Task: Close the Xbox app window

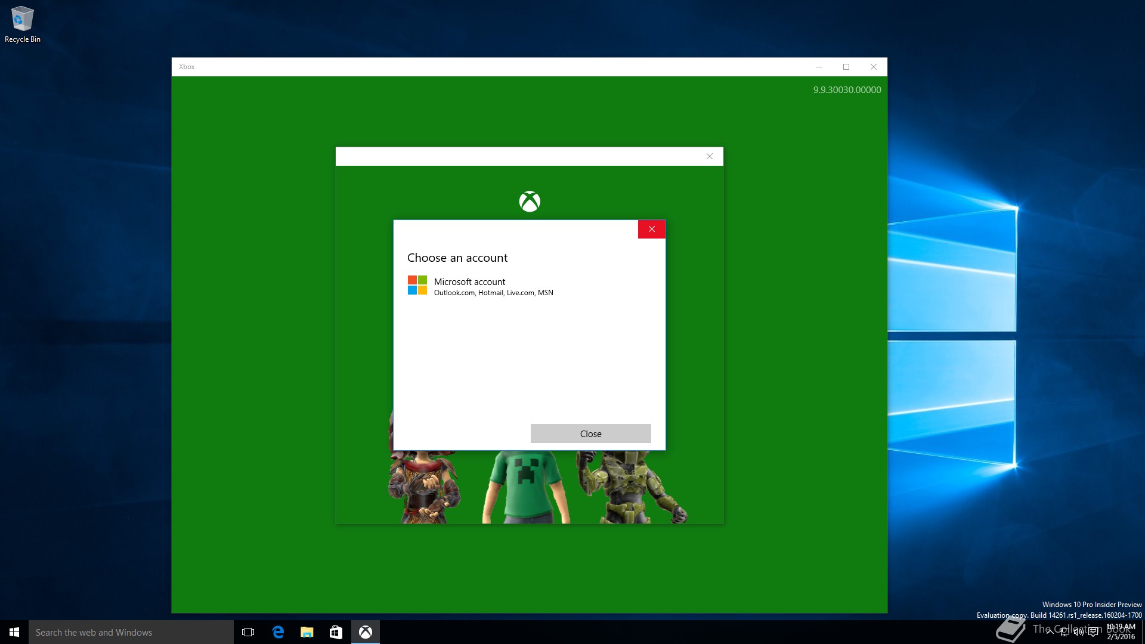Action: click(874, 67)
